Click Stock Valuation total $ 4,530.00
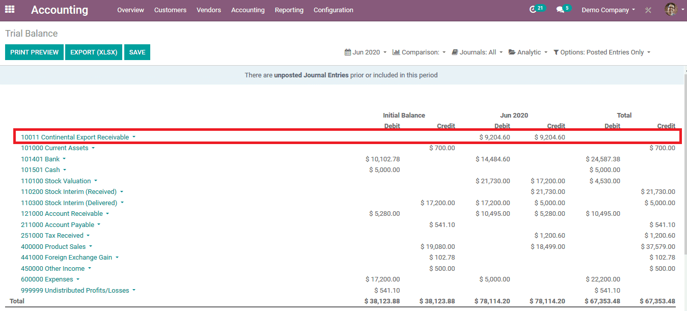 (604, 181)
